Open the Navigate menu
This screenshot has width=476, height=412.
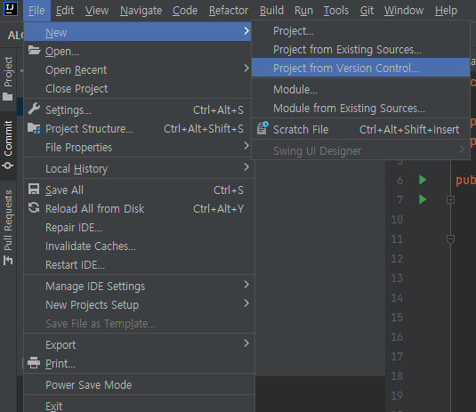[141, 11]
